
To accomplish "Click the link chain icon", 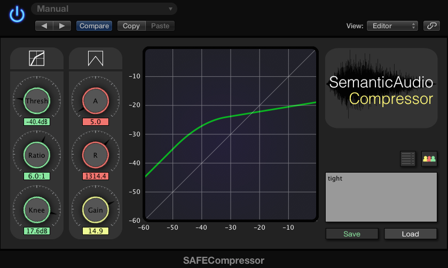I will tap(431, 26).
